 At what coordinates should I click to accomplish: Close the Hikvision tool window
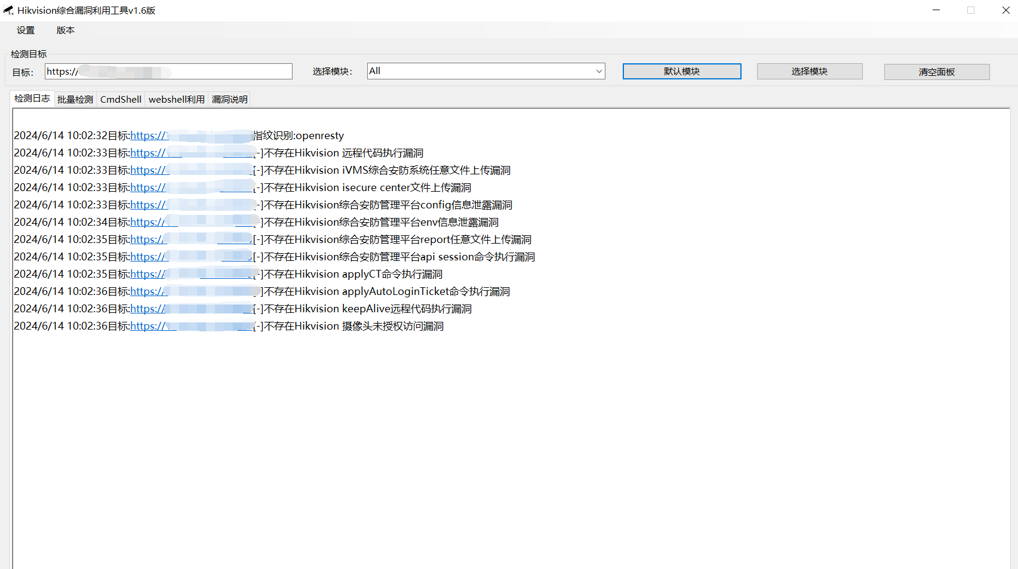coord(1005,10)
